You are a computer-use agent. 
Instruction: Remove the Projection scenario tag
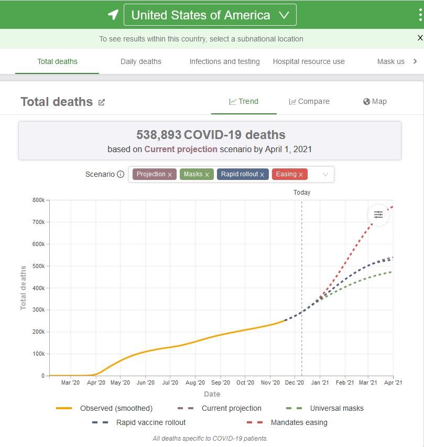coord(170,175)
